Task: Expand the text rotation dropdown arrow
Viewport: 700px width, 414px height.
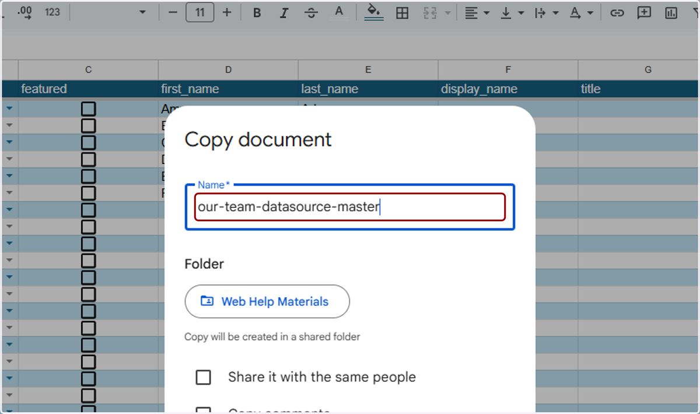Action: [x=590, y=13]
